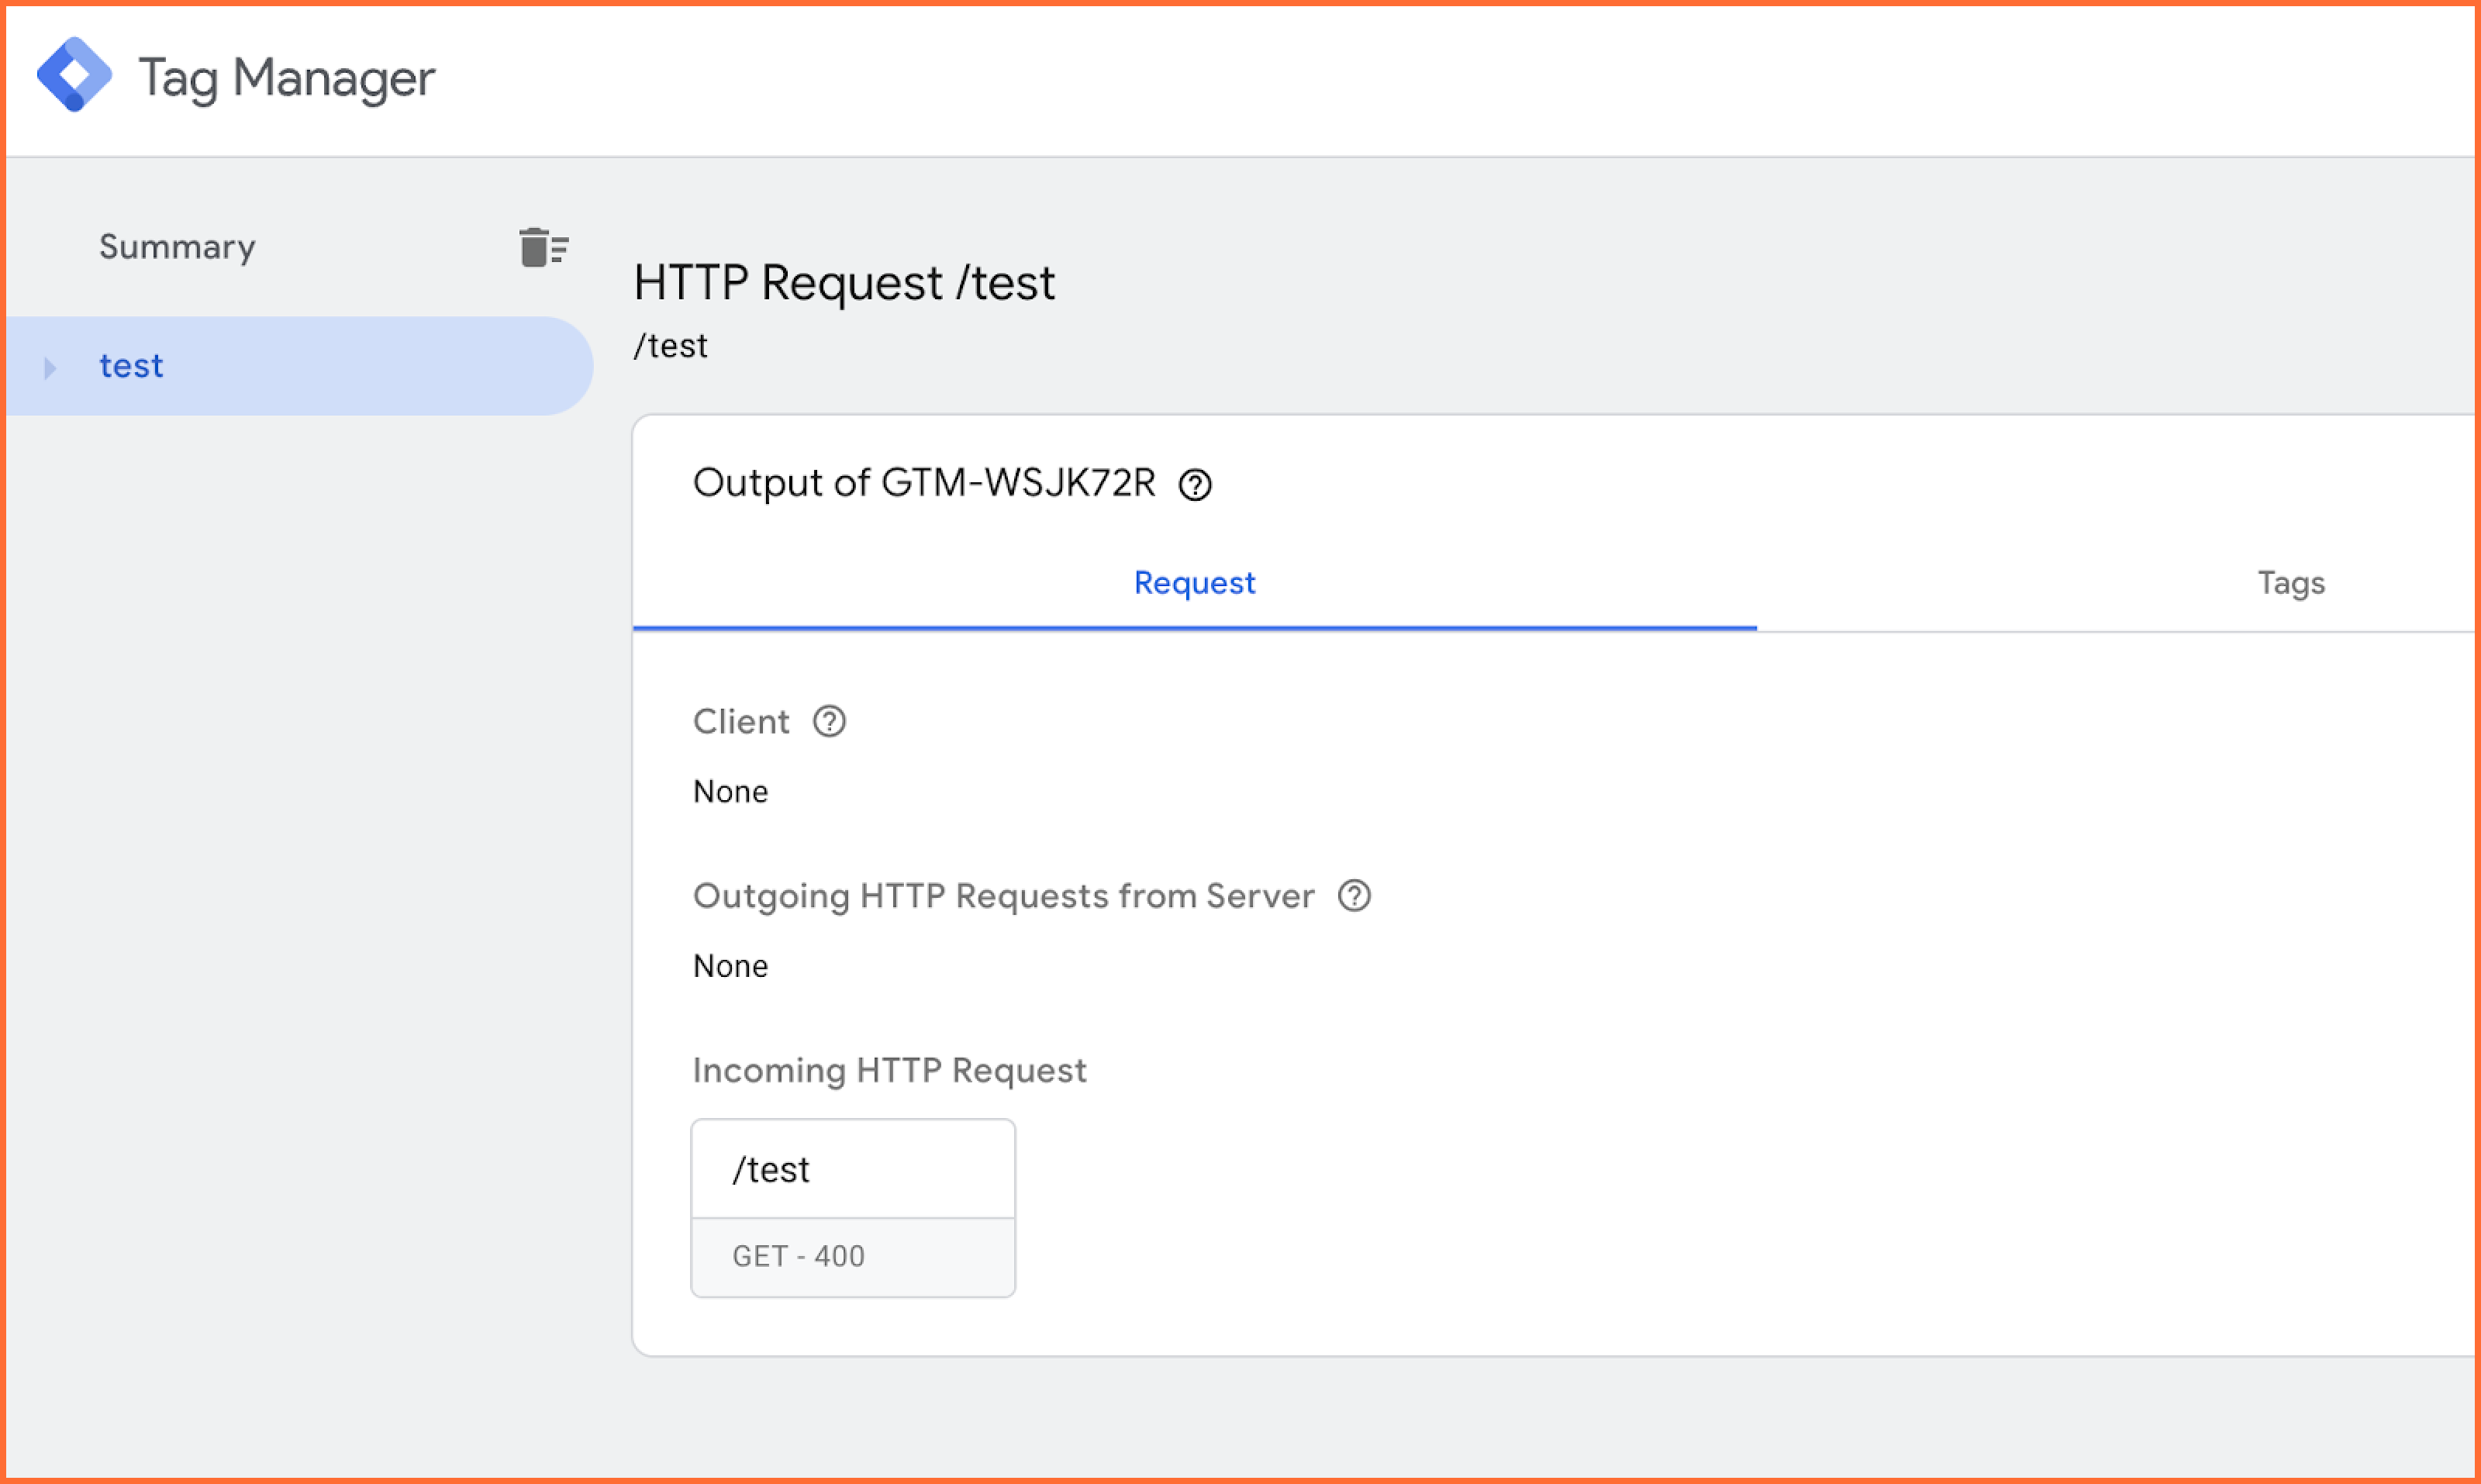Viewport: 2481px width, 1484px height.
Task: Click the GET - 400 status row
Action: (853, 1257)
